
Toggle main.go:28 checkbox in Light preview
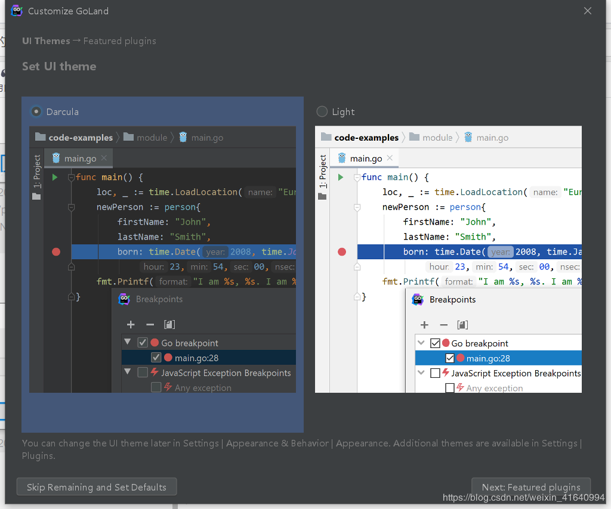(450, 358)
